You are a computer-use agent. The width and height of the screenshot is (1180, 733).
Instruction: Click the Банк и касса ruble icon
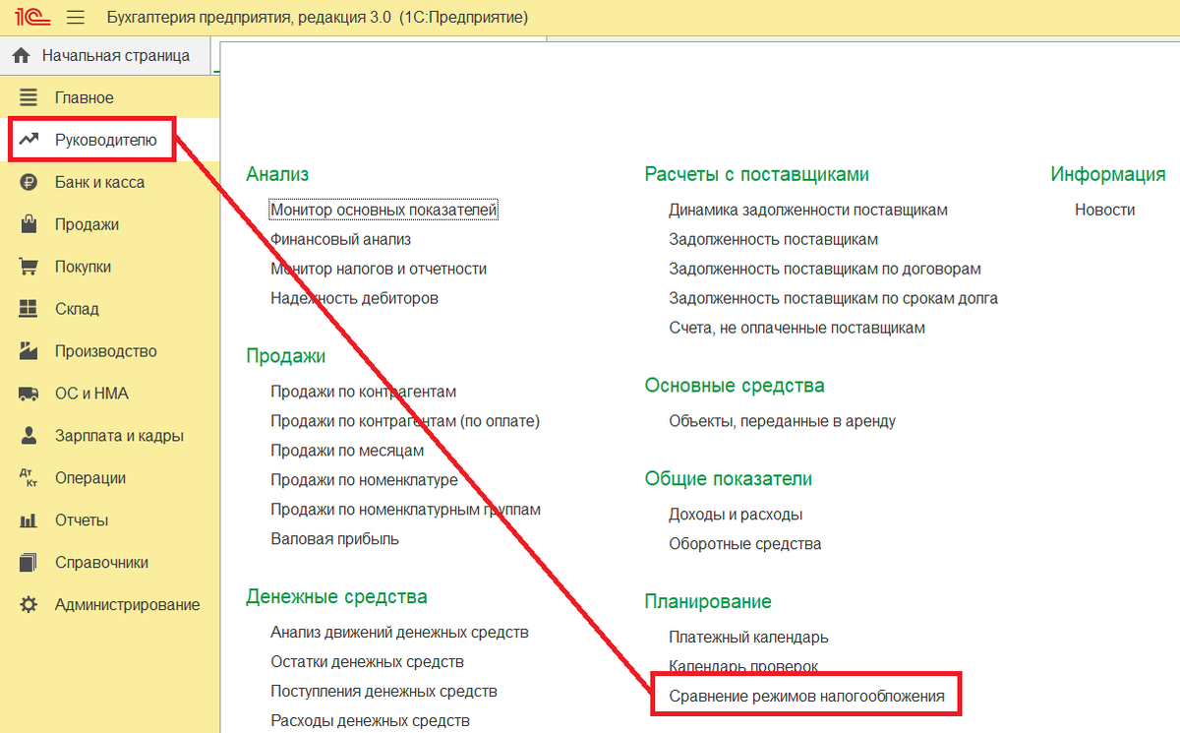point(28,182)
